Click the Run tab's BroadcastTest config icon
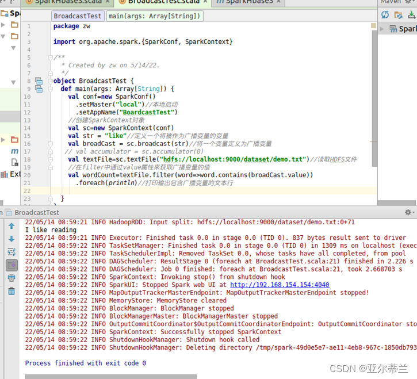This screenshot has height=379, width=417. click(9, 212)
